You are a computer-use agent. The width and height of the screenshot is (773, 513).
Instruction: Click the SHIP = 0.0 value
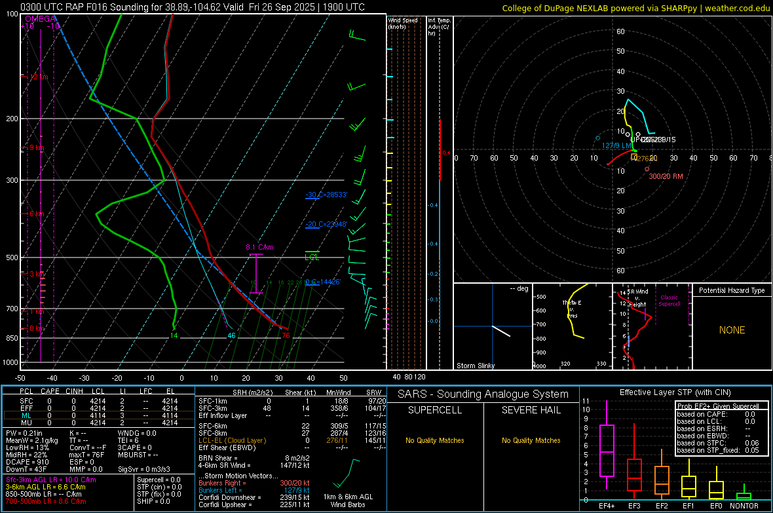coord(153,501)
